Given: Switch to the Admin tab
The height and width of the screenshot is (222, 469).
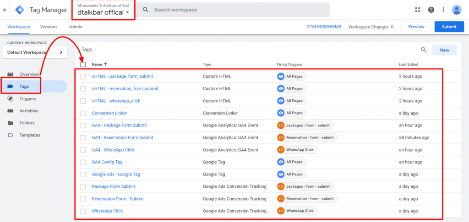Looking at the screenshot, I should click(76, 27).
